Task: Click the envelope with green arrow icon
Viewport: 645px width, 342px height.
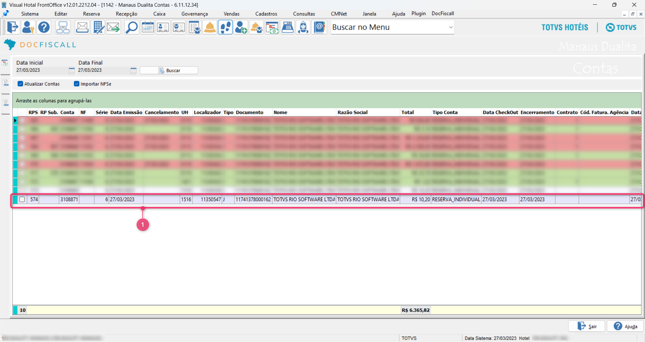Action: point(114,27)
